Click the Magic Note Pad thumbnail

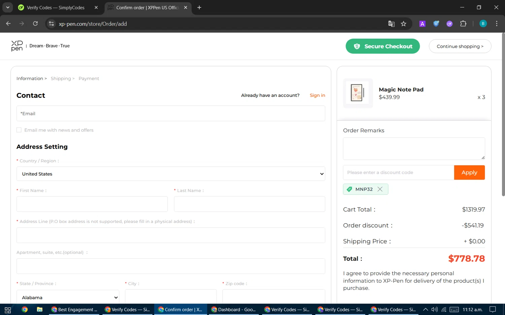click(358, 93)
